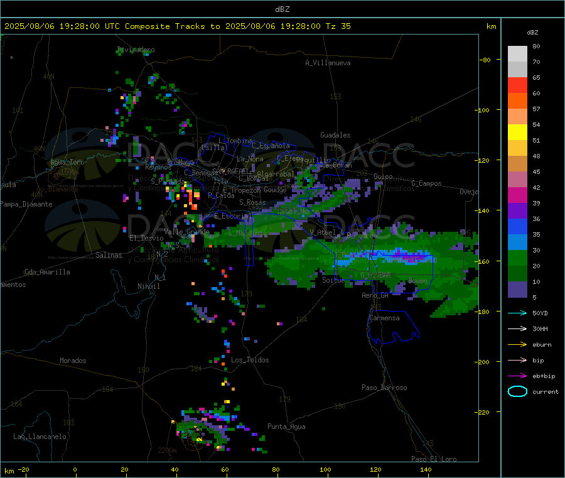Click the 0 km tick on bottom axis
This screenshot has height=478, width=565.
pyautogui.click(x=75, y=469)
